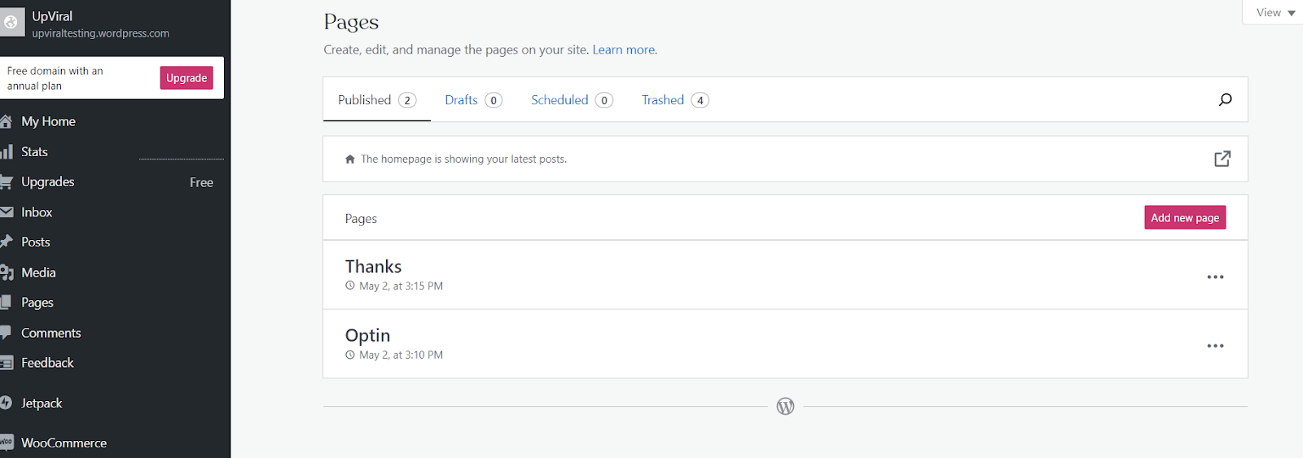Open the ellipsis menu for Thanks page
This screenshot has height=458, width=1303.
(1215, 277)
